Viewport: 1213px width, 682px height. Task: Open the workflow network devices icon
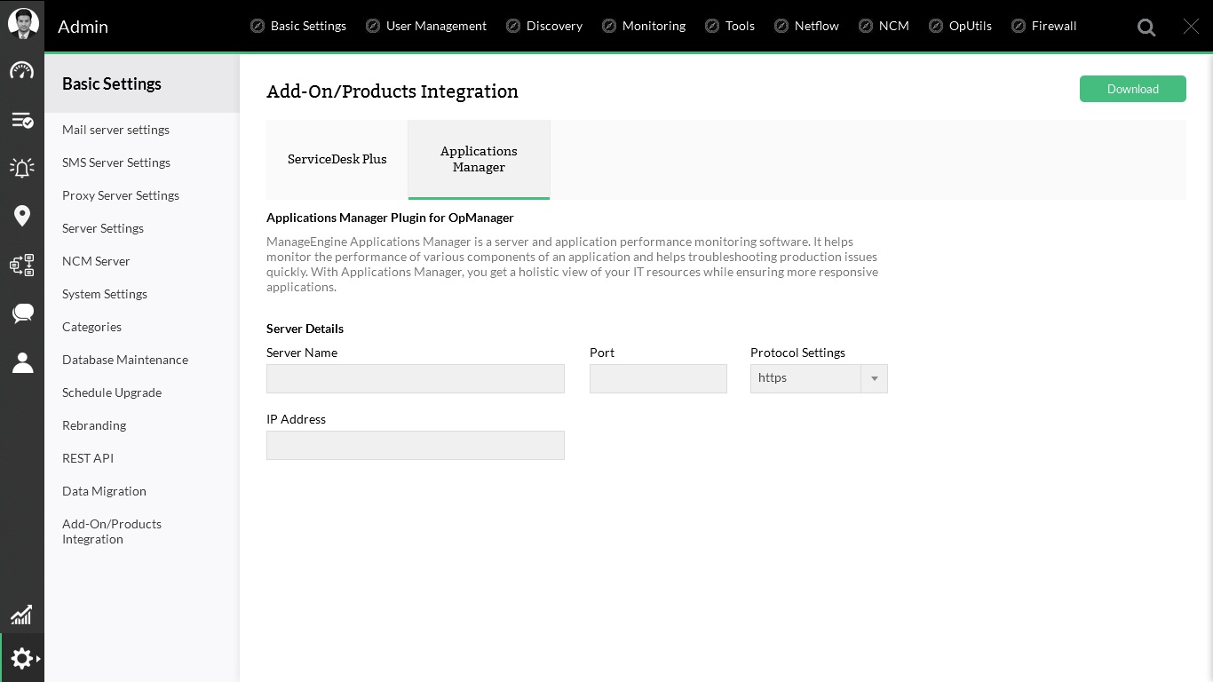coord(22,265)
